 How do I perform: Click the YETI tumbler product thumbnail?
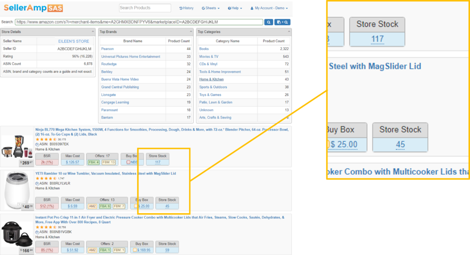(x=17, y=190)
